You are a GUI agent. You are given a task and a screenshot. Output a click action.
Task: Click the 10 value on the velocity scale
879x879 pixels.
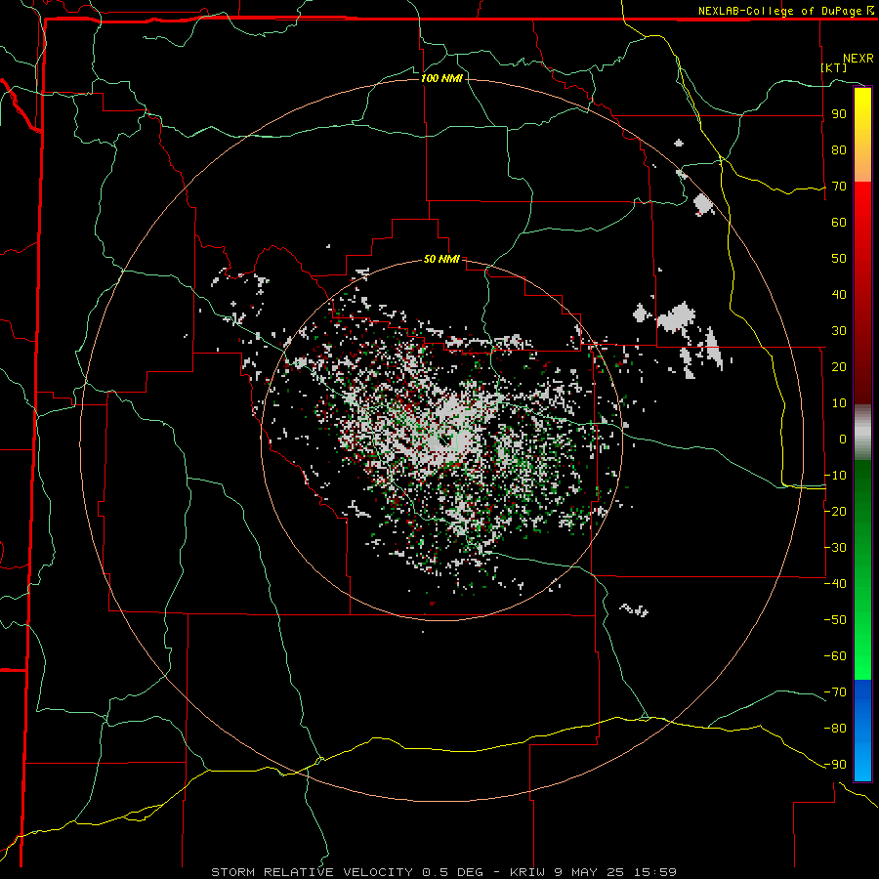pyautogui.click(x=839, y=403)
